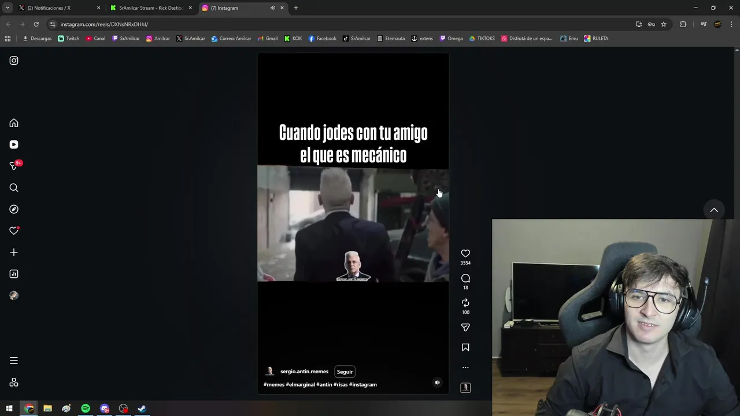Open the Windows Start menu
The width and height of the screenshot is (740, 416).
[9, 408]
